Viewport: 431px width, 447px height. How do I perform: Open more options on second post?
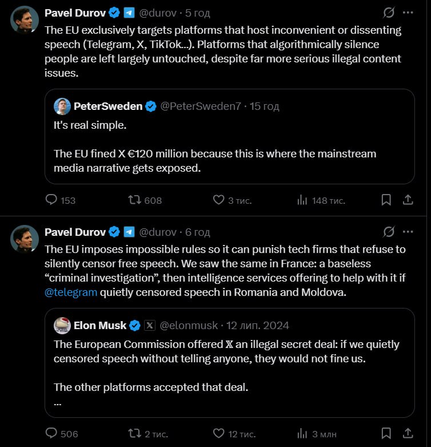(408, 232)
